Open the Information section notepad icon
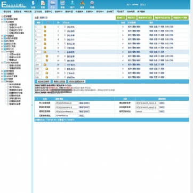The image size is (193, 193). click(x=43, y=3)
